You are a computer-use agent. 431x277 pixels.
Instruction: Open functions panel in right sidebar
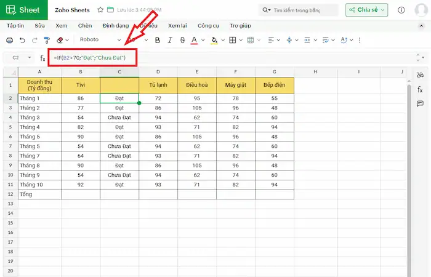420,89
